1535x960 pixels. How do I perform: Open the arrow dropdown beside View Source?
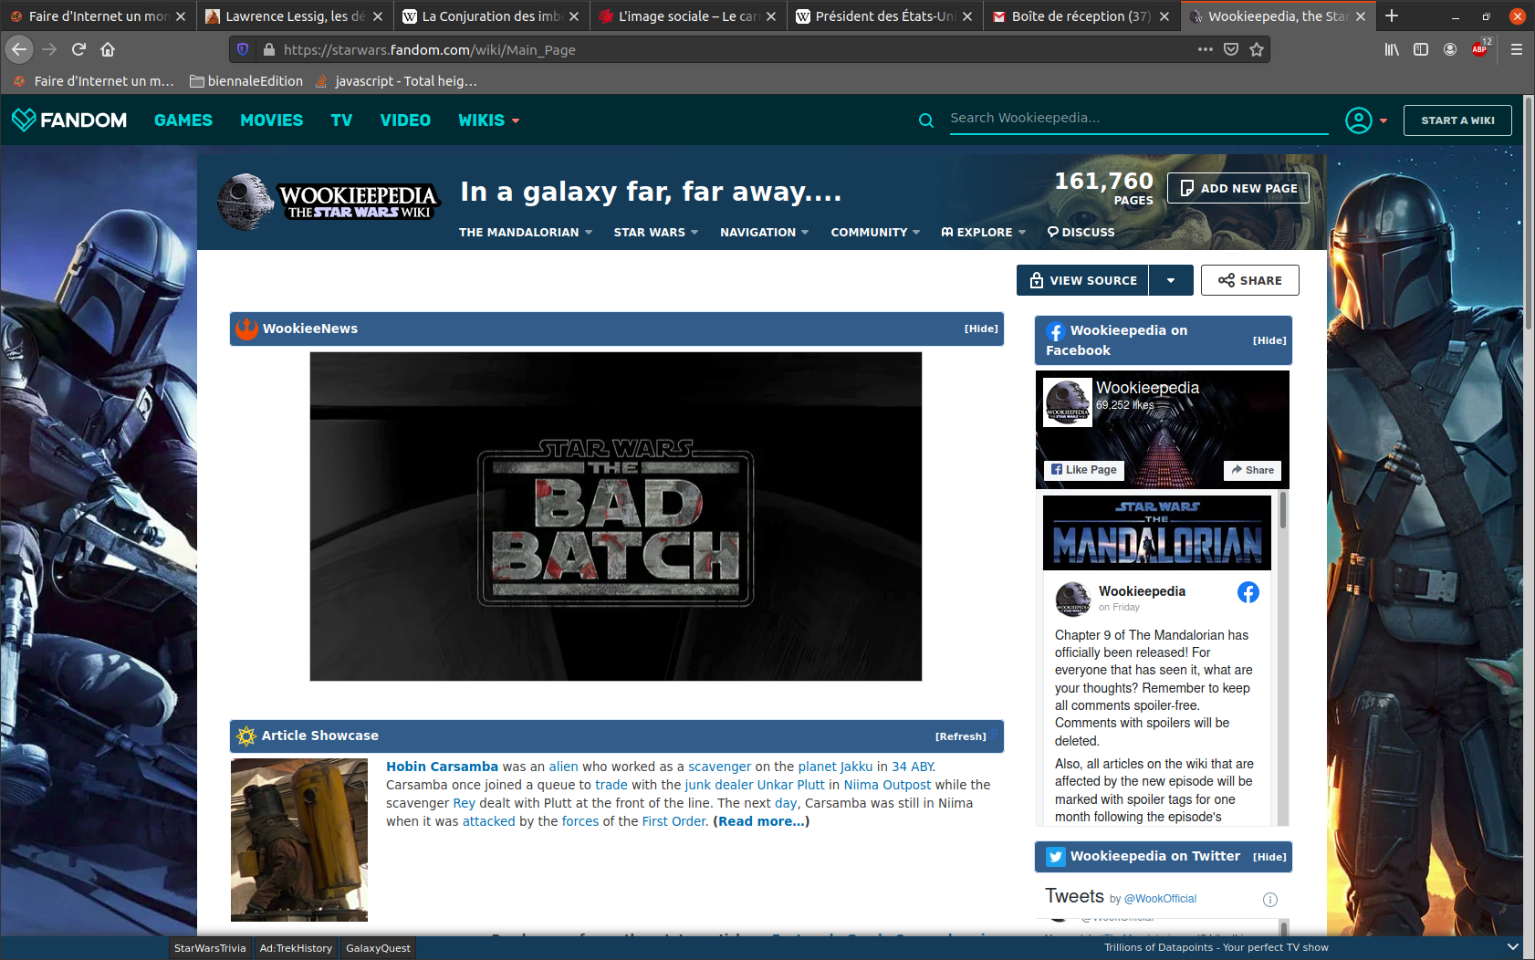1171,280
